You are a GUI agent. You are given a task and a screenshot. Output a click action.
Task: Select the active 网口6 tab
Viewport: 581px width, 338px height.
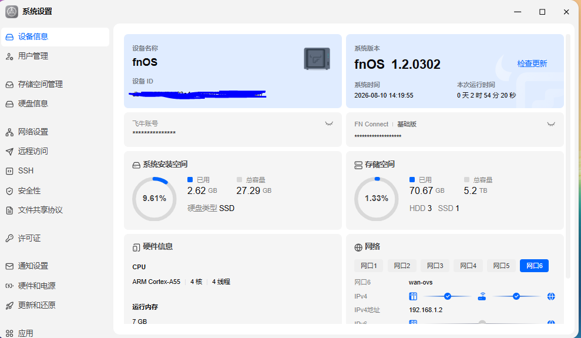[535, 266]
